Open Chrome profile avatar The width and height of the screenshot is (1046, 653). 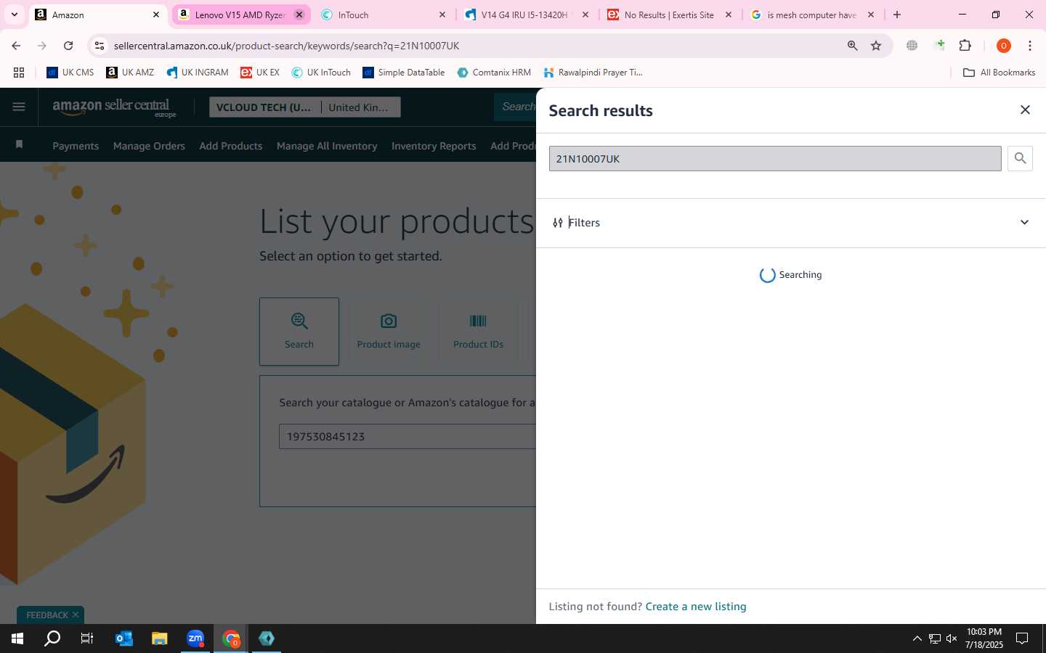(x=1004, y=46)
